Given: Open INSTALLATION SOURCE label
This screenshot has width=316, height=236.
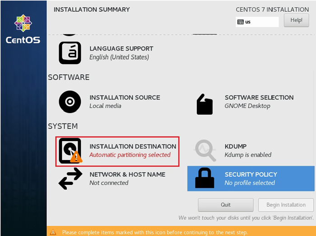Looking at the screenshot, I should tap(125, 98).
